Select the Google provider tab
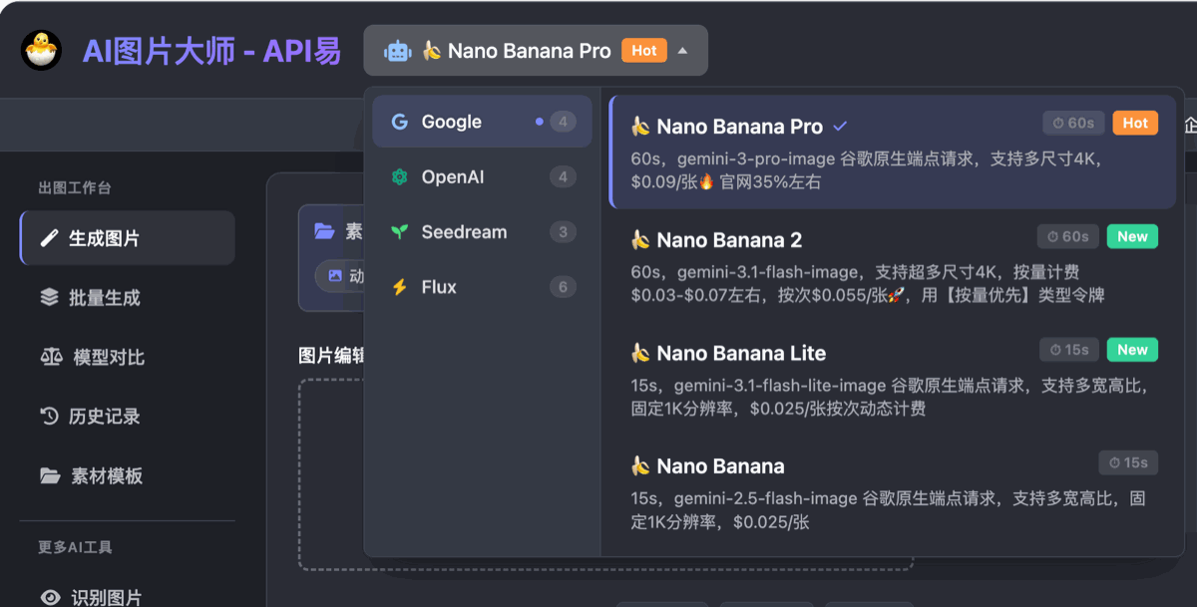Viewport: 1197px width, 607px height. (482, 122)
